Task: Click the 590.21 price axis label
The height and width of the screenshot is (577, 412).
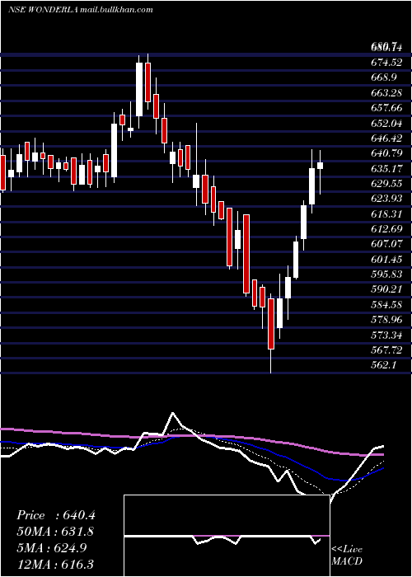Action: [386, 289]
